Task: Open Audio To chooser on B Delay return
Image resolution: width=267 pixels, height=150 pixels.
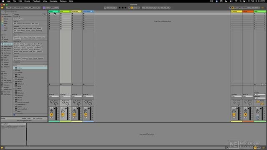Action: click(248, 96)
